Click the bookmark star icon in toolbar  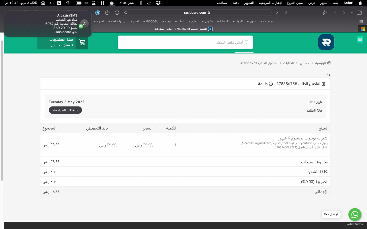325,13
